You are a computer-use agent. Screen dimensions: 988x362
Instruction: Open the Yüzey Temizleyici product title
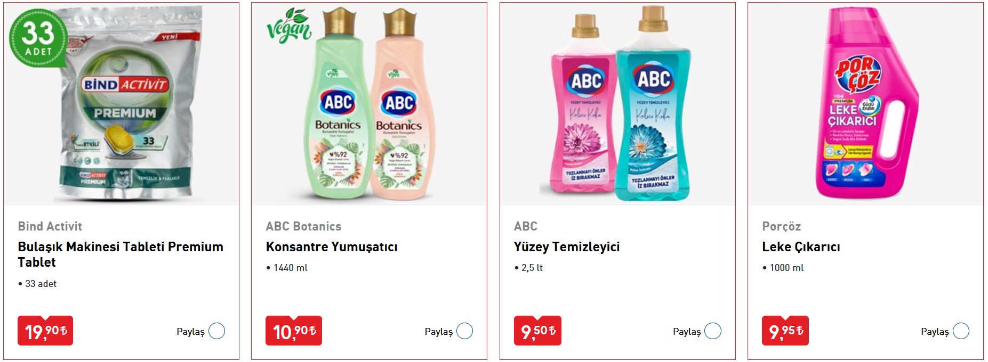pos(567,247)
